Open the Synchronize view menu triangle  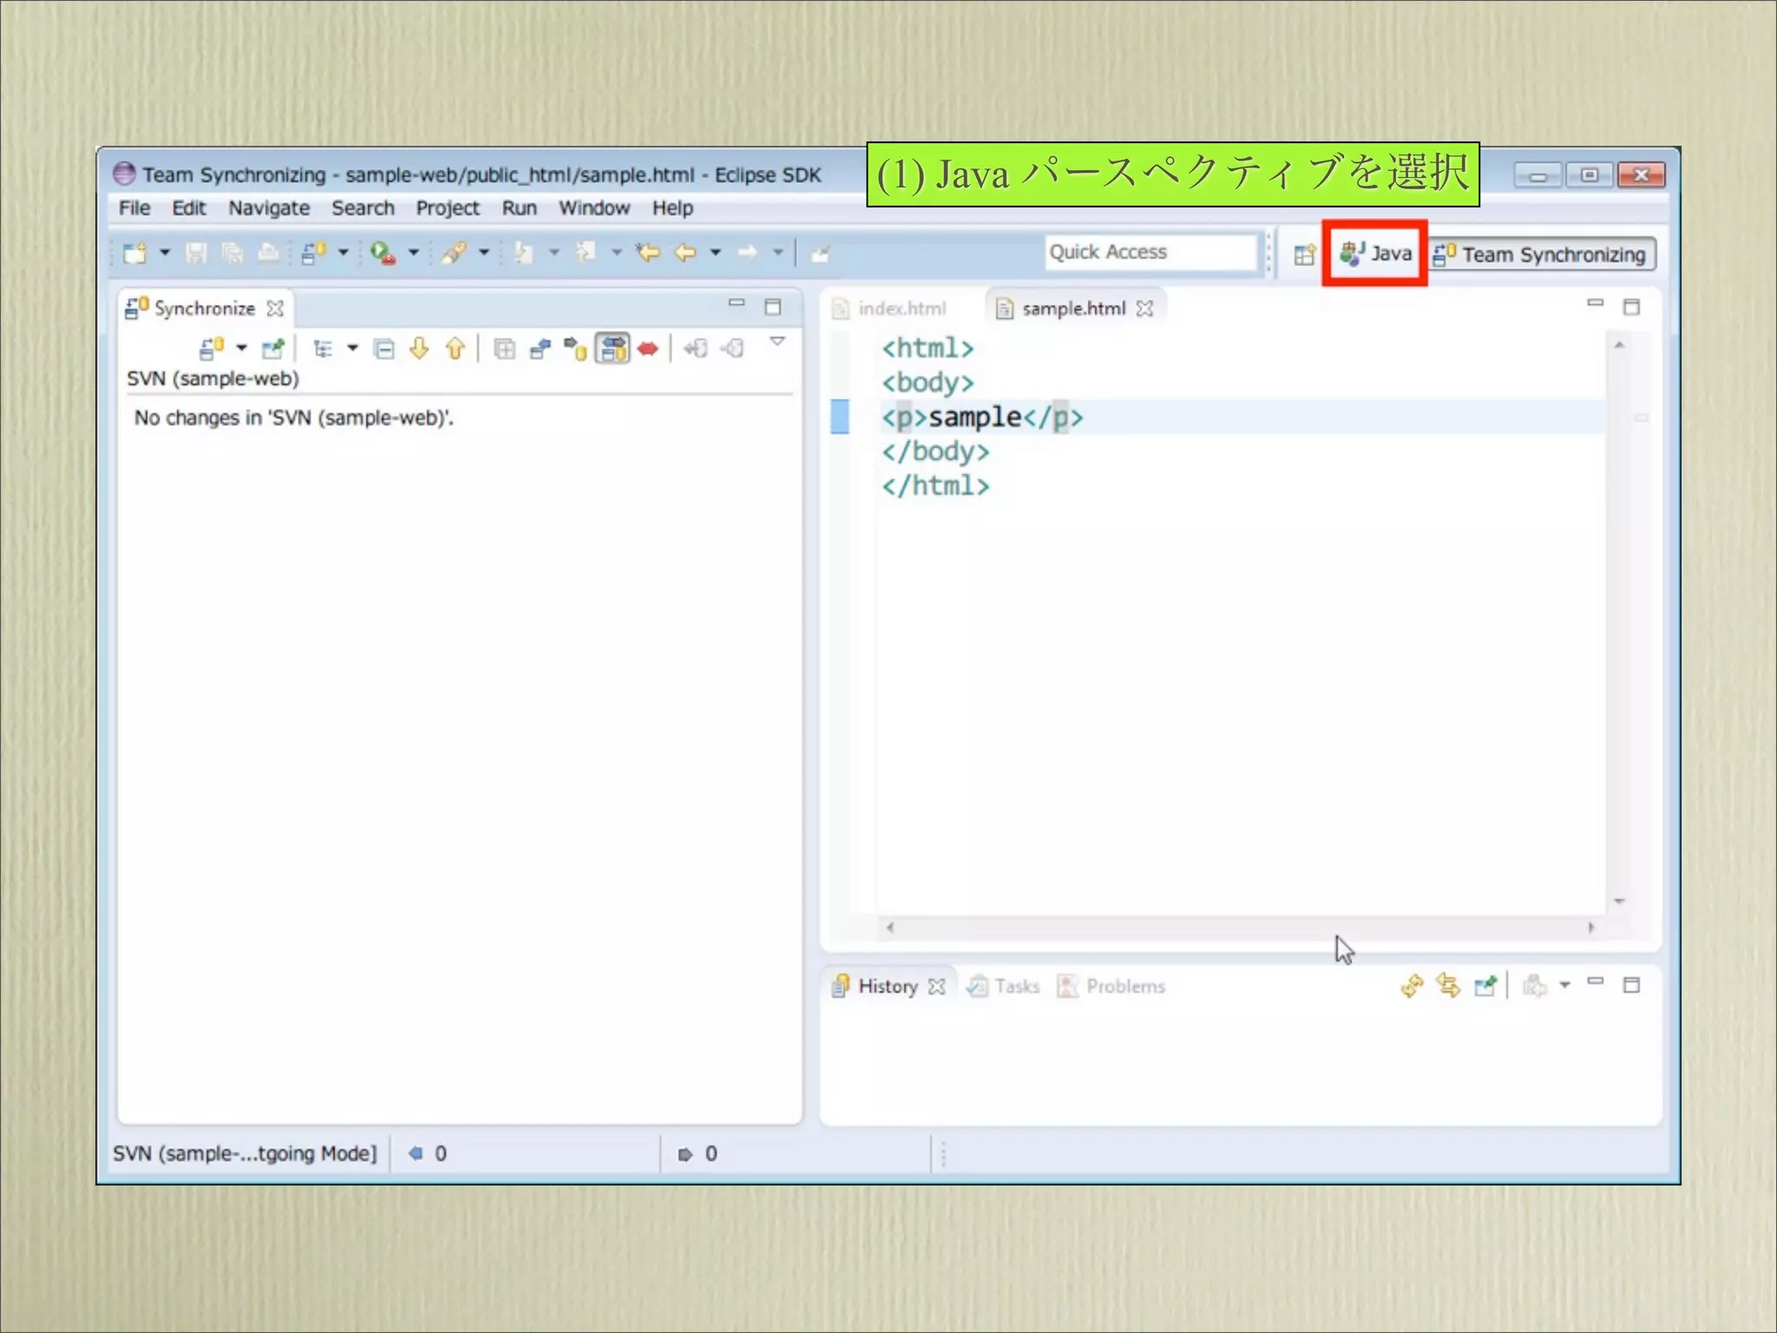(777, 342)
